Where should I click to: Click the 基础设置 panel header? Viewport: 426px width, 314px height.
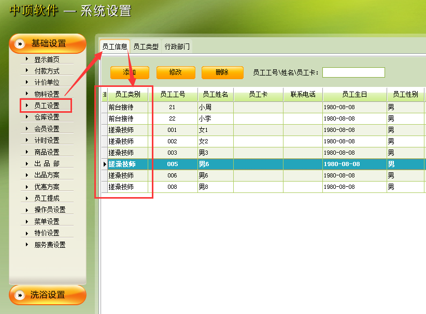48,43
